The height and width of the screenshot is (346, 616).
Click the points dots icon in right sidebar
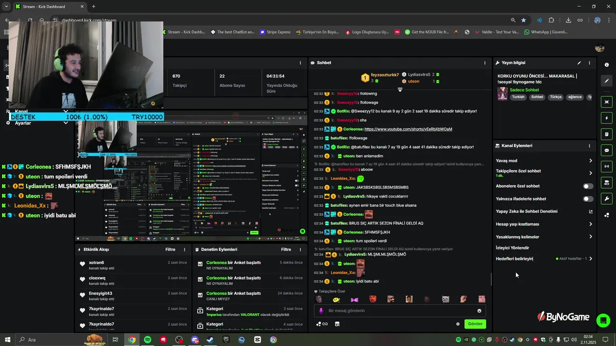(606, 215)
